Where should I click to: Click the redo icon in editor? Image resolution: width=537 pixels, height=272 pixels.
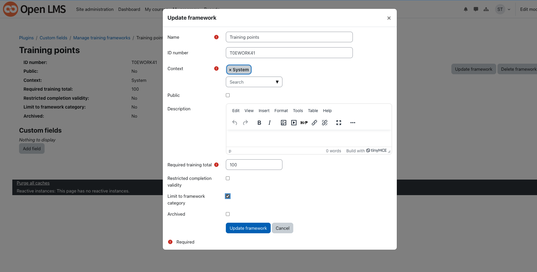[x=245, y=123]
